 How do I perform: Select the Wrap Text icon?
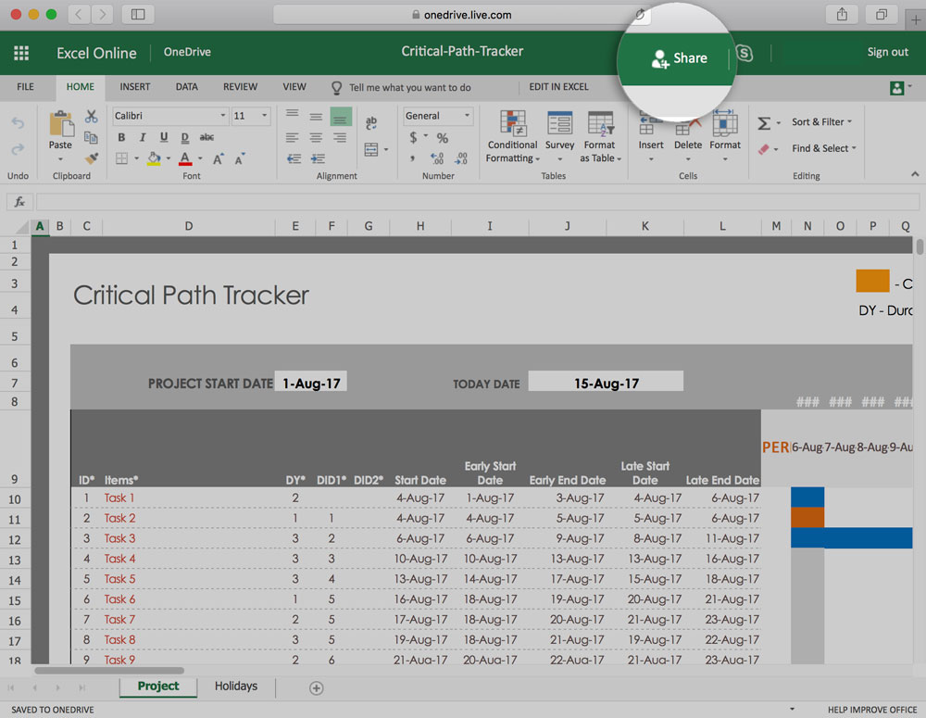(x=371, y=122)
